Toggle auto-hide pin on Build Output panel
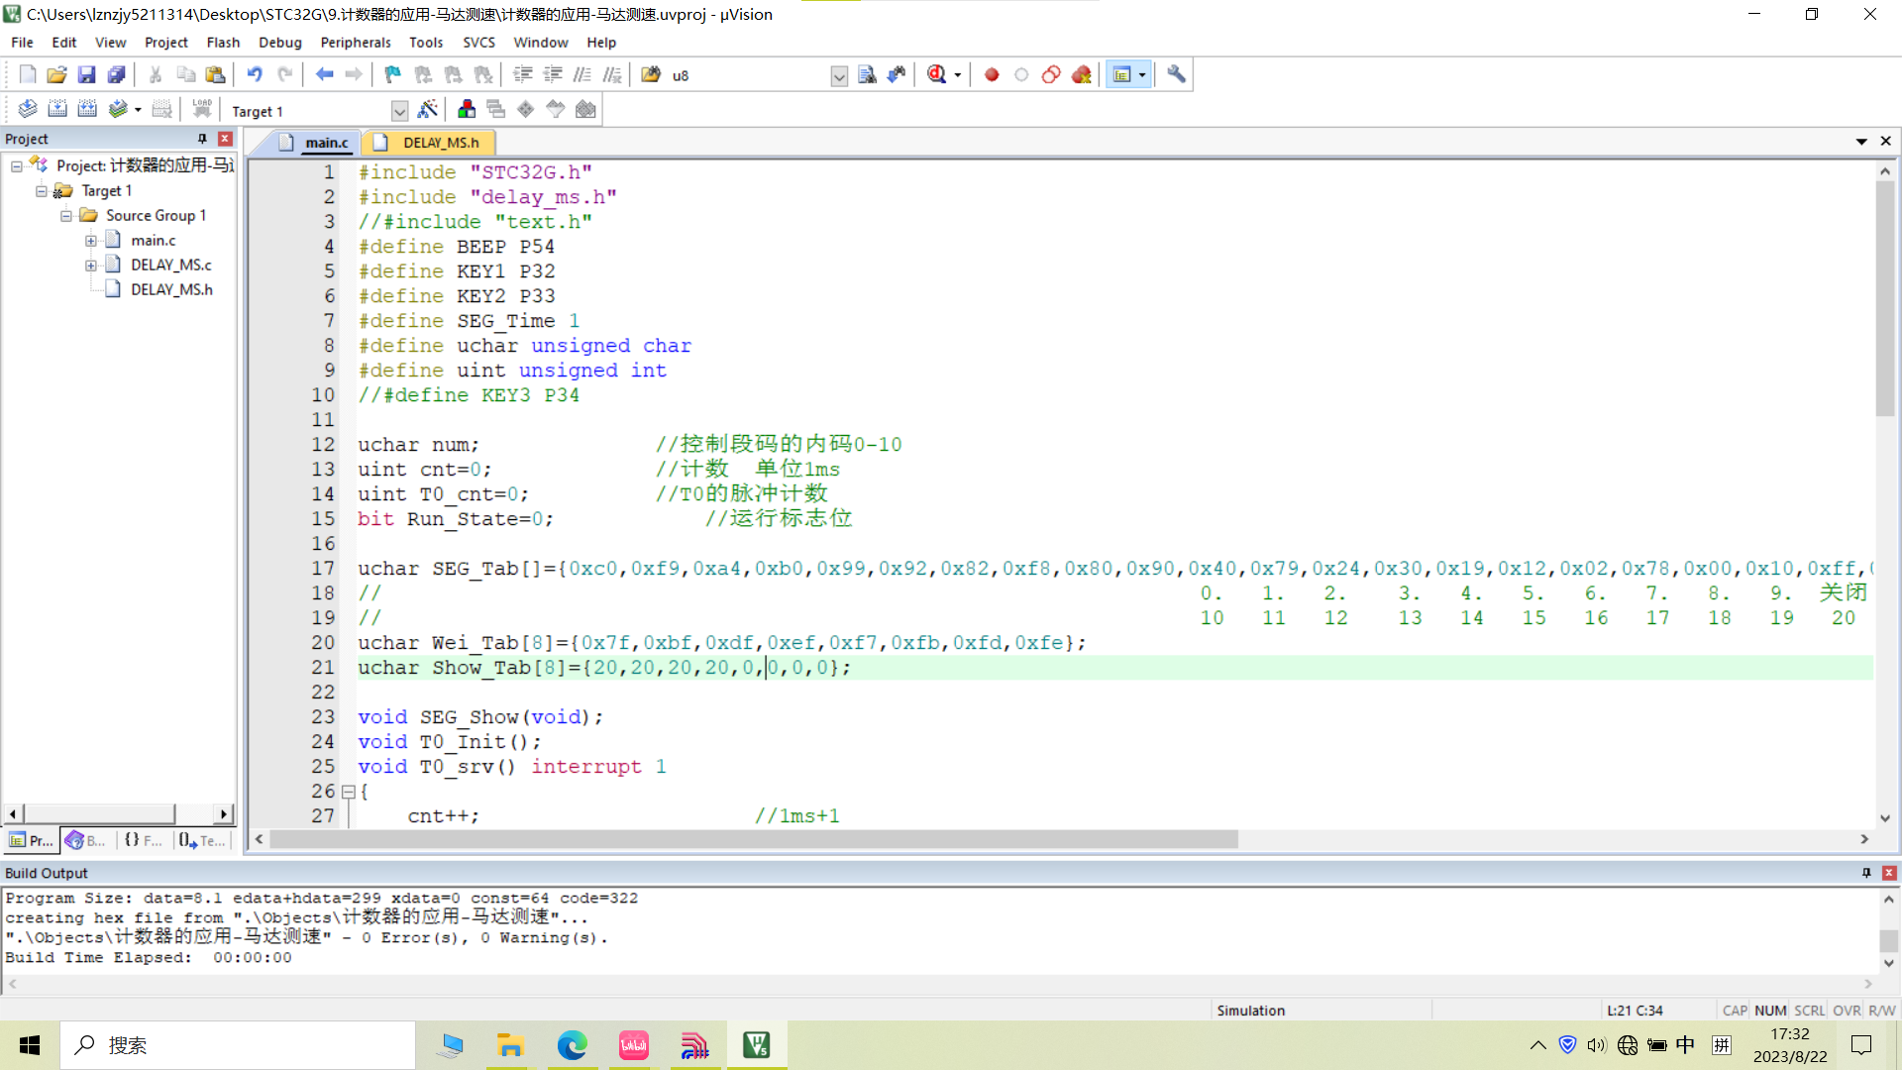 pyautogui.click(x=1866, y=873)
